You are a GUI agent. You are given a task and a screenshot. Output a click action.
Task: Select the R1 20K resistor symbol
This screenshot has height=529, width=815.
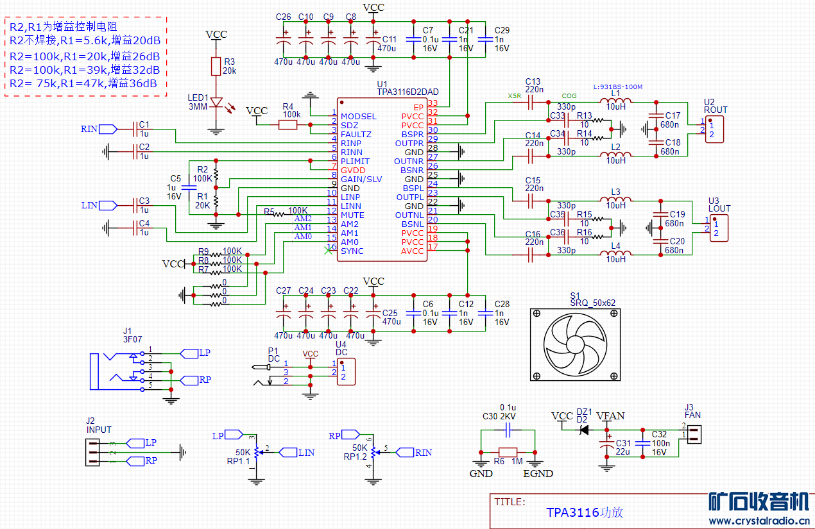[x=216, y=201]
